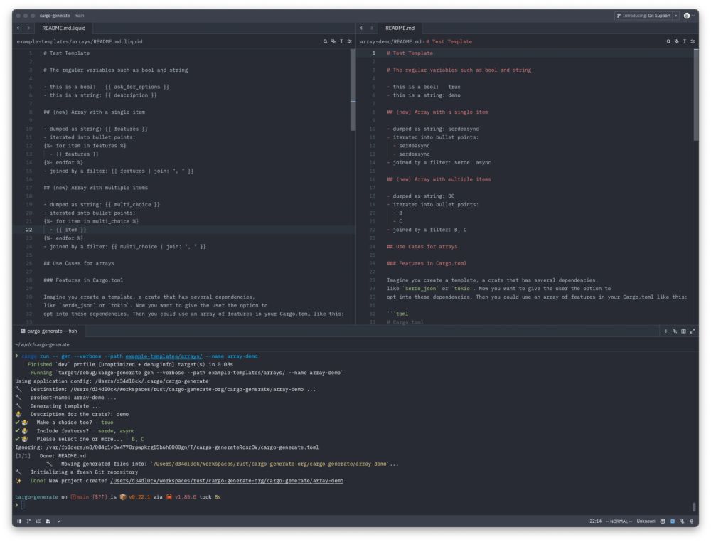
Task: Open inline assist in terminal panel
Action: click(675, 331)
